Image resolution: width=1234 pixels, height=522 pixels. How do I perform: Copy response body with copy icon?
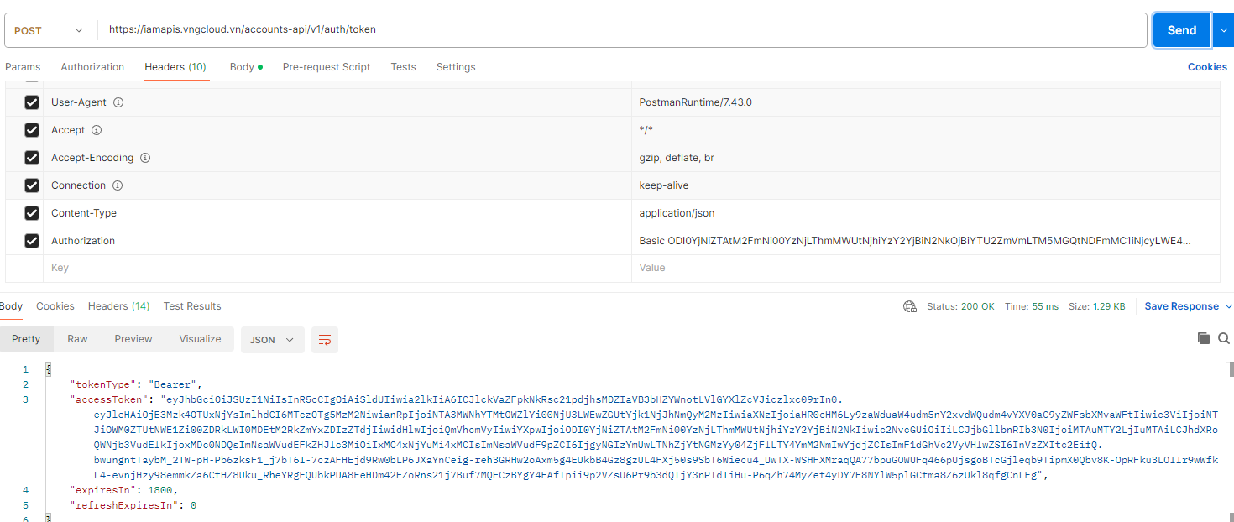point(1204,338)
